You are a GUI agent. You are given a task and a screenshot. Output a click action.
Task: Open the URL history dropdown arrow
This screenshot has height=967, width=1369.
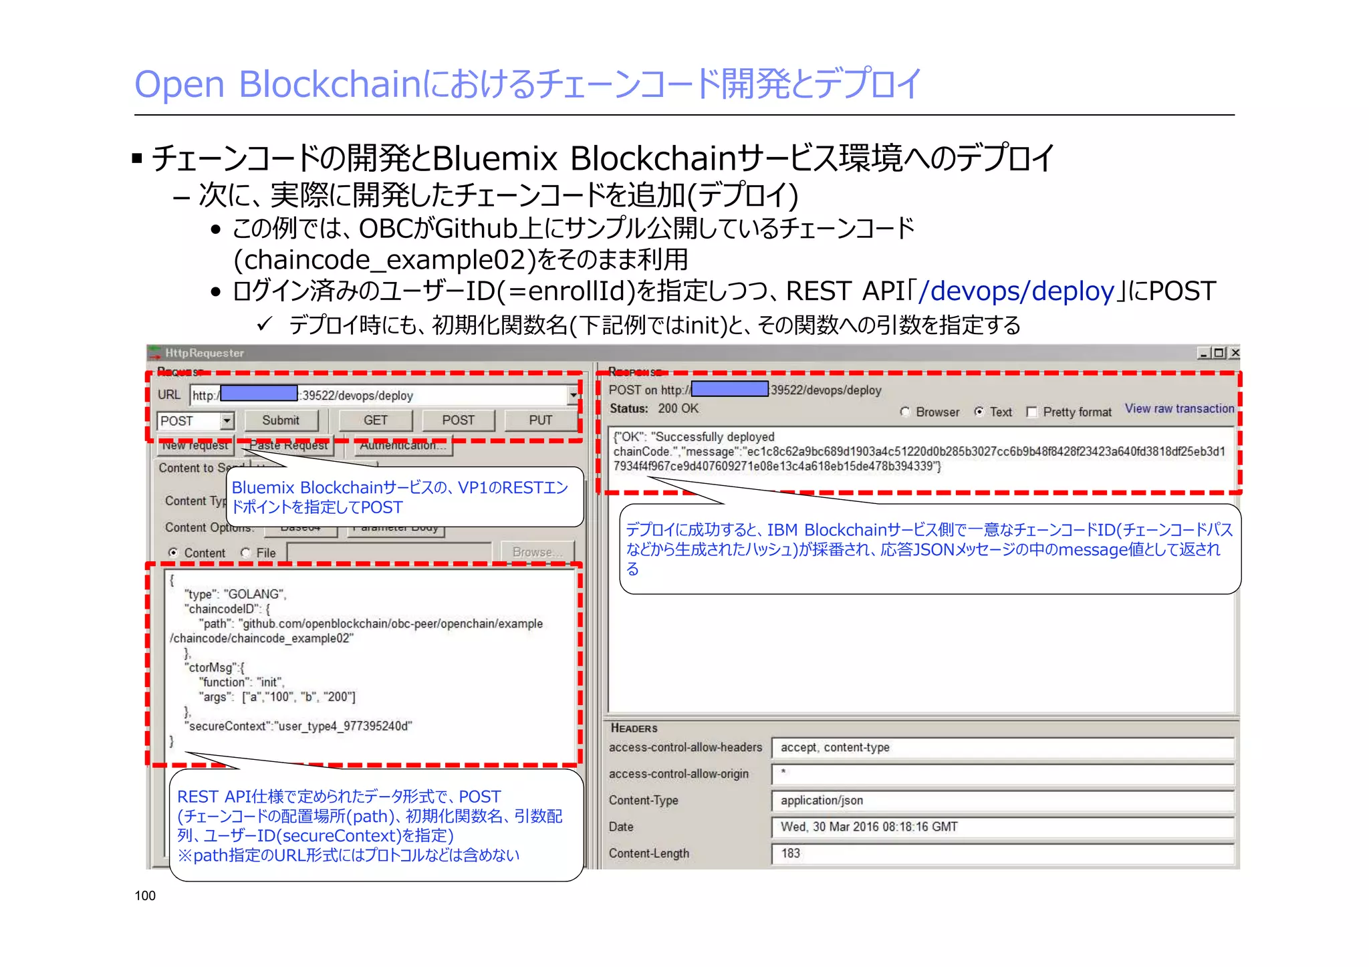tap(573, 395)
